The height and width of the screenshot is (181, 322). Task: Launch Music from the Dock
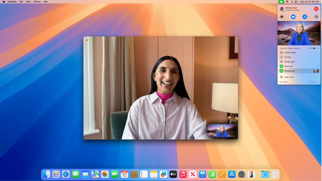coord(183,174)
